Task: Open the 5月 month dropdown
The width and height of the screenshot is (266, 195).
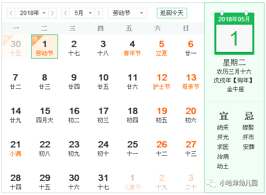Action: 82,13
